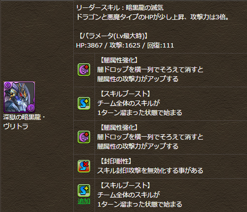Click the 【パラメータ(Lv最大時)】 heading
Screen dimensions: 247x212
click(x=113, y=36)
